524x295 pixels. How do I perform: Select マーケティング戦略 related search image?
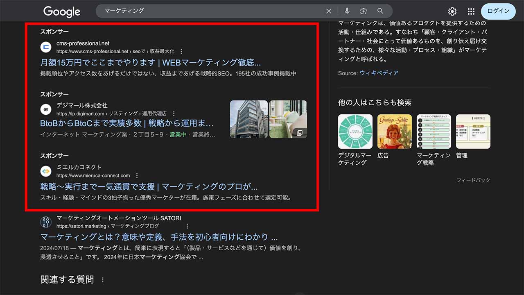point(434,132)
